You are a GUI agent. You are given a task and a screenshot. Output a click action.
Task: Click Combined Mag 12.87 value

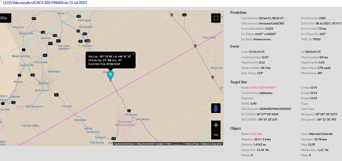pyautogui.click(x=265, y=57)
